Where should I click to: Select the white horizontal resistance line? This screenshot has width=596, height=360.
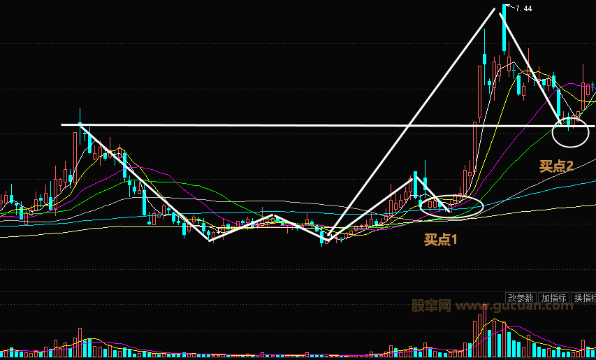coord(279,125)
